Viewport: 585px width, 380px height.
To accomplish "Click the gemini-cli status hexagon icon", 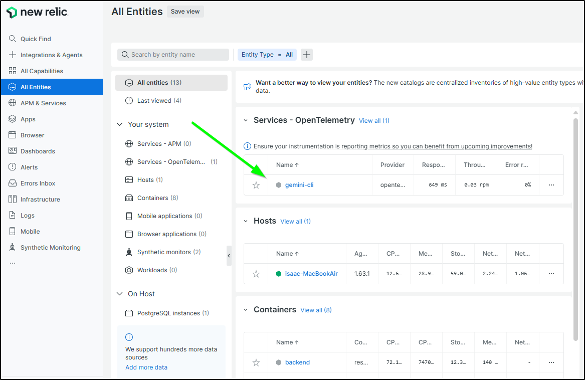I will click(279, 185).
